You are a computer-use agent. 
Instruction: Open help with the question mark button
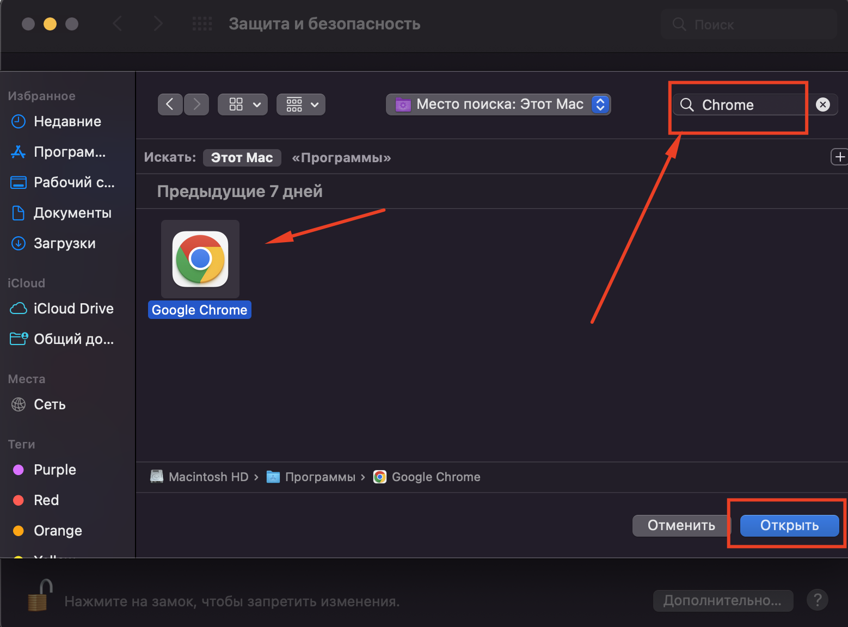(x=818, y=600)
